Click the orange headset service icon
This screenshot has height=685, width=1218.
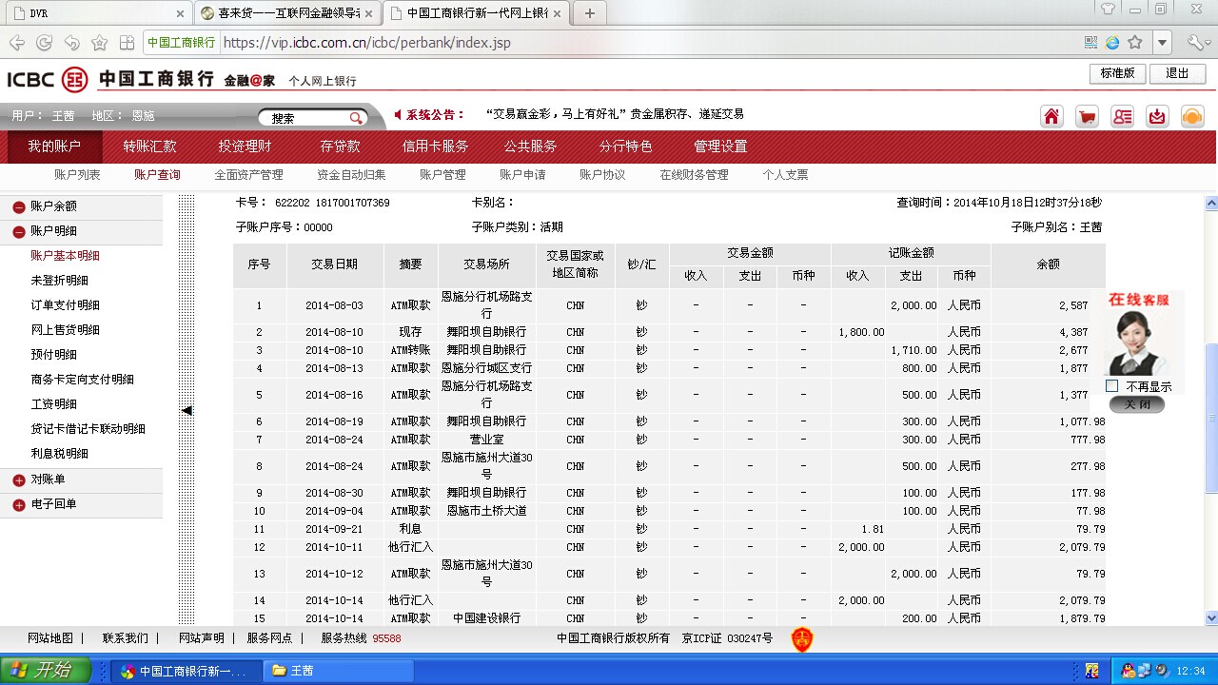click(1192, 116)
